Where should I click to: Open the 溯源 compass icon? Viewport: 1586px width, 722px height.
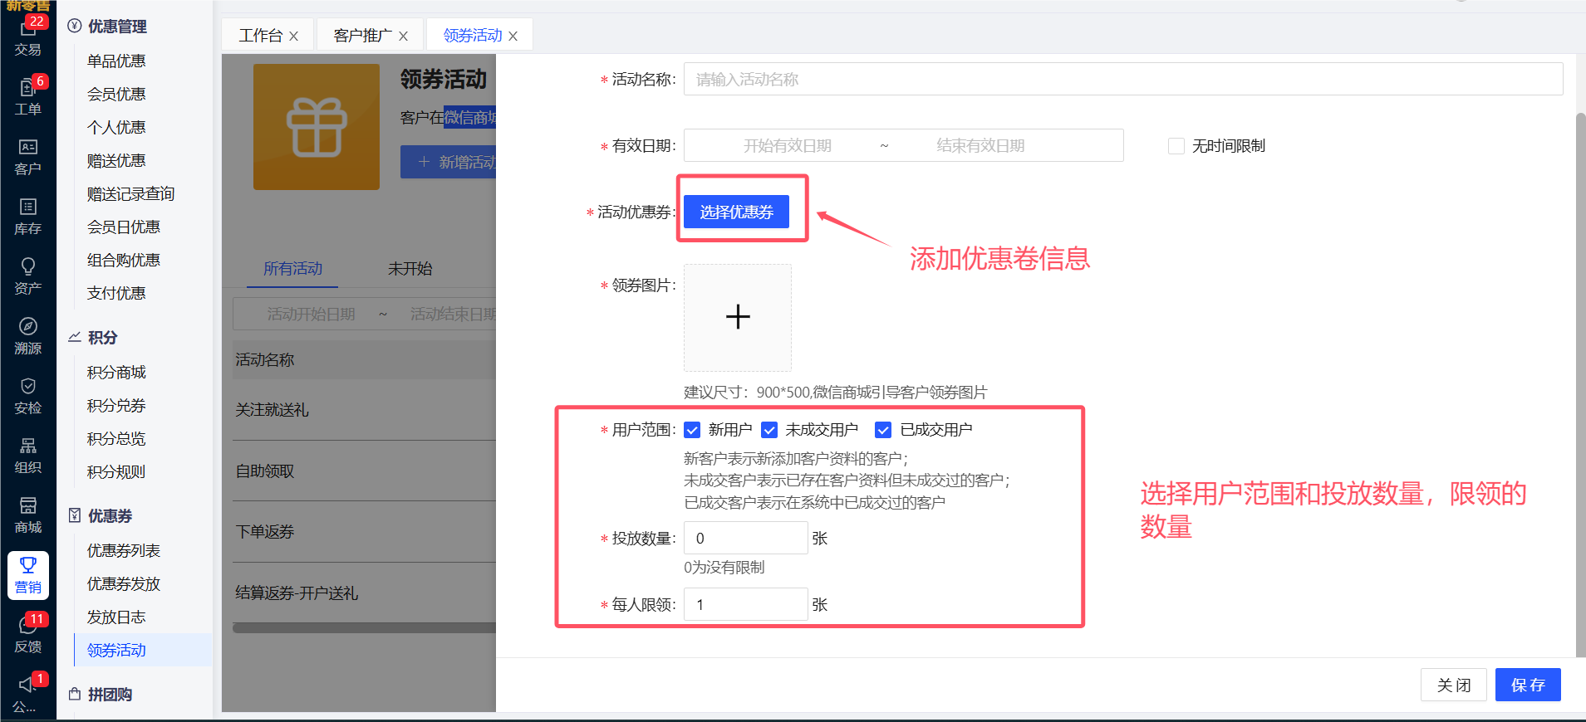click(27, 335)
